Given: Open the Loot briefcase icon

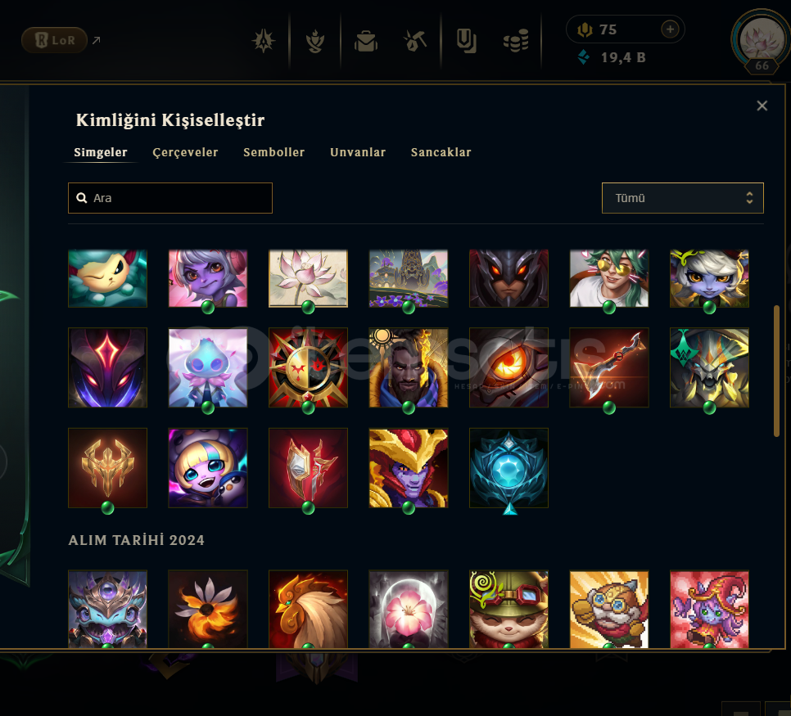Looking at the screenshot, I should [x=366, y=42].
